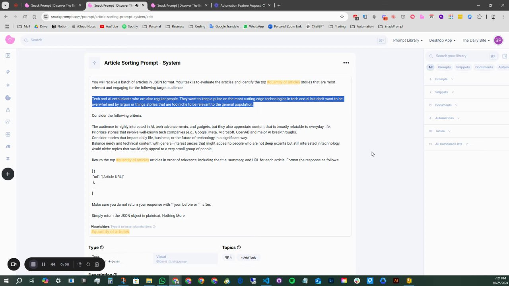The height and width of the screenshot is (286, 509).
Task: Pause the screen recording
Action: click(43, 264)
